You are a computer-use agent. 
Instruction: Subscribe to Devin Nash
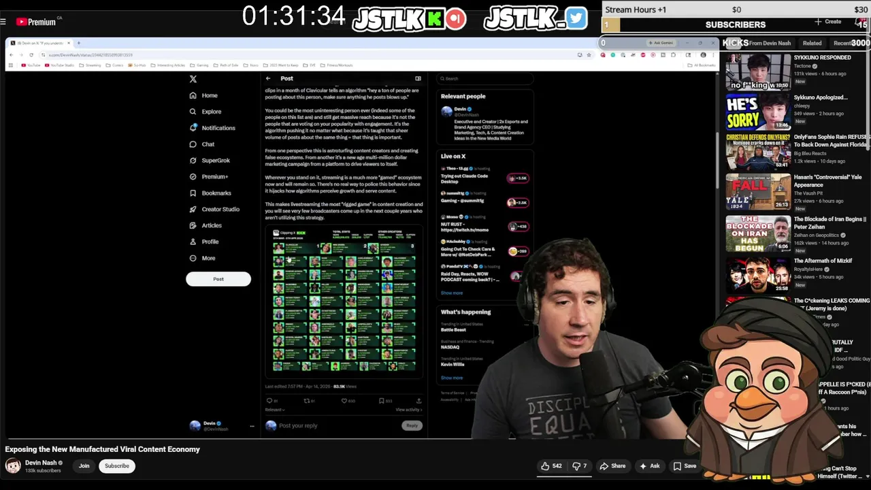click(x=117, y=466)
